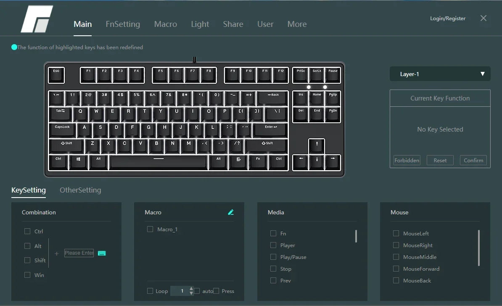Switch to the OtherSetting tab
Image resolution: width=502 pixels, height=306 pixels.
coord(80,190)
